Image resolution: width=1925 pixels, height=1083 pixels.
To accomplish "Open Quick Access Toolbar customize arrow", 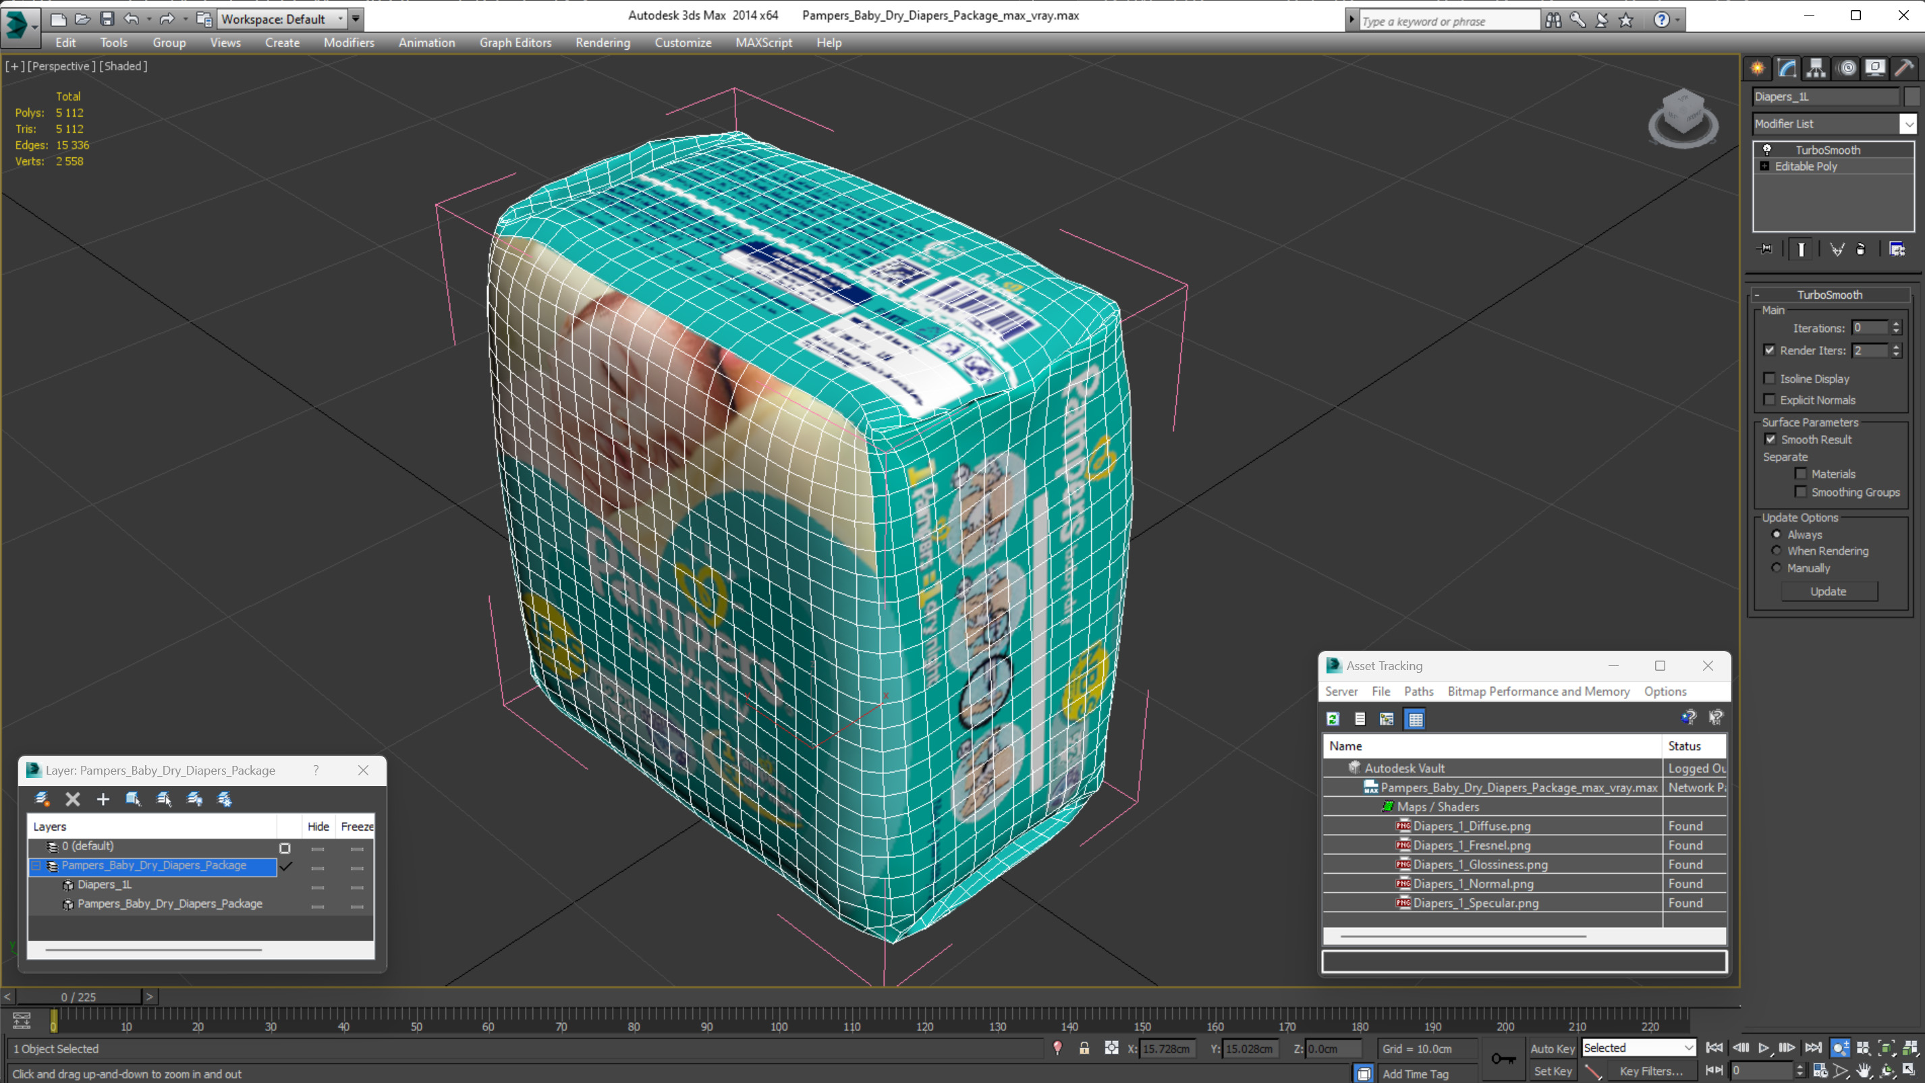I will coord(356,19).
